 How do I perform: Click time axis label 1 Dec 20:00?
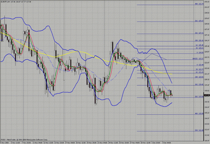pos(155,143)
